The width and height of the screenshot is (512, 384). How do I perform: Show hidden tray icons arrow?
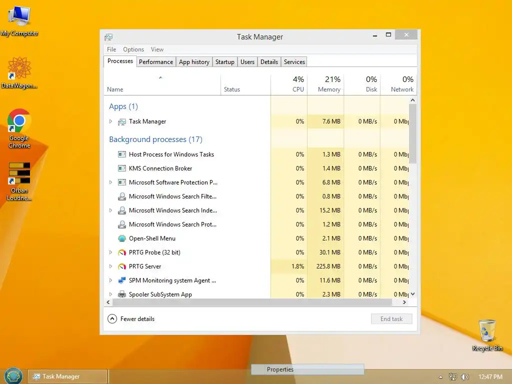(x=440, y=377)
